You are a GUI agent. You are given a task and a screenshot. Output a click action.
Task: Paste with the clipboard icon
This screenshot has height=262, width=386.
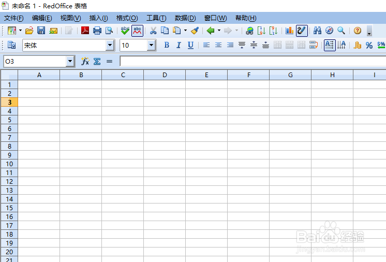[x=177, y=31]
